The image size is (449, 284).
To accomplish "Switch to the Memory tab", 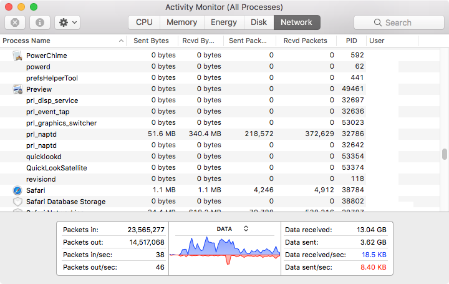I will (181, 22).
